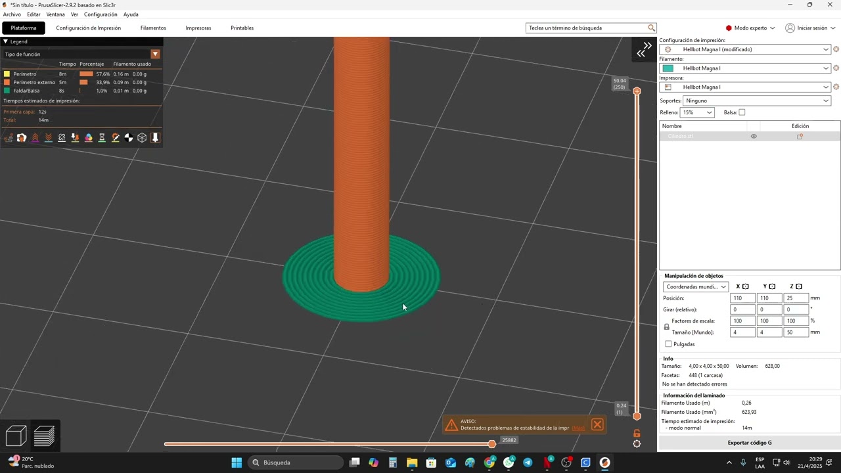Open vertical slider settings cog icon
This screenshot has width=841, height=473.
[x=637, y=444]
